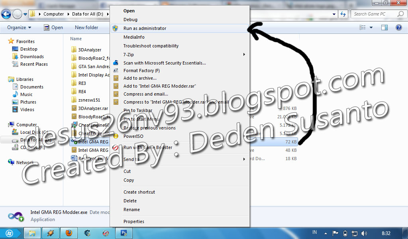
Task: Select Network in navigation pane
Action: point(25,162)
